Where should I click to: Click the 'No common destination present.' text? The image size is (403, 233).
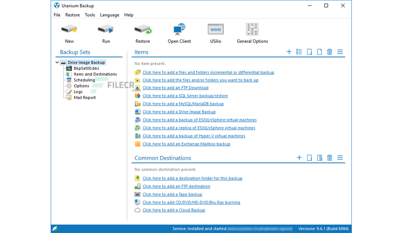(165, 169)
